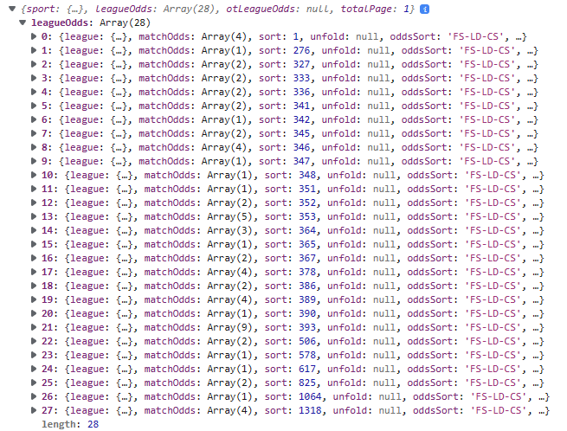The width and height of the screenshot is (567, 431).
Task: Click 'Array(3)' matchOdds value in entry 14
Action: [229, 230]
